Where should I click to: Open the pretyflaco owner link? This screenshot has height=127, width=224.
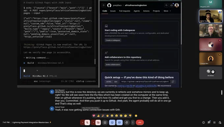tap(117, 5)
